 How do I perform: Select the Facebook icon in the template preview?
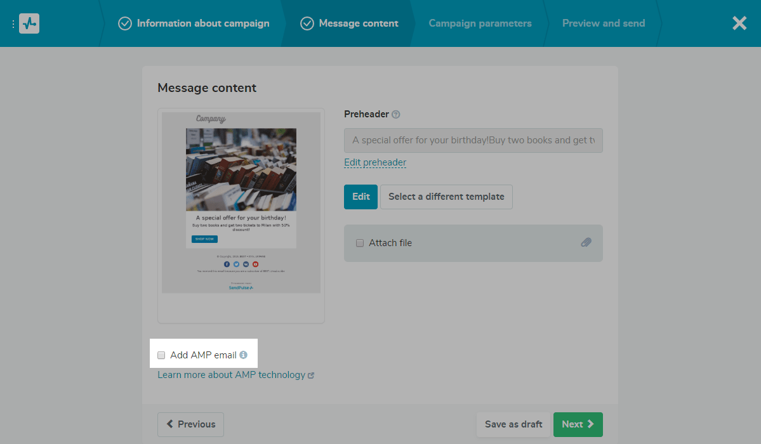click(x=227, y=264)
